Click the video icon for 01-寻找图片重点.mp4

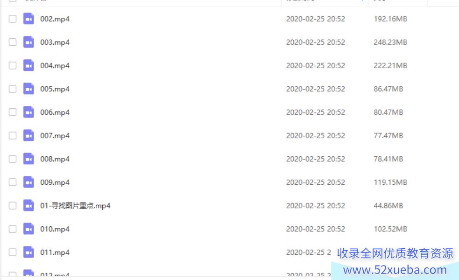[28, 206]
